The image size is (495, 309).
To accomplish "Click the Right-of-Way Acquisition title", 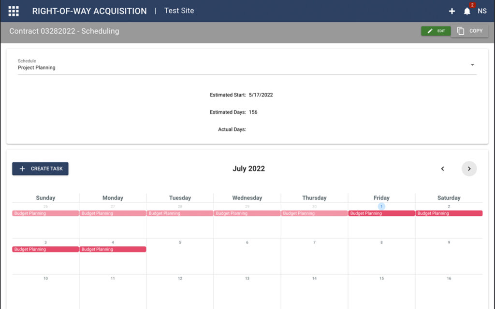I will pos(89,11).
